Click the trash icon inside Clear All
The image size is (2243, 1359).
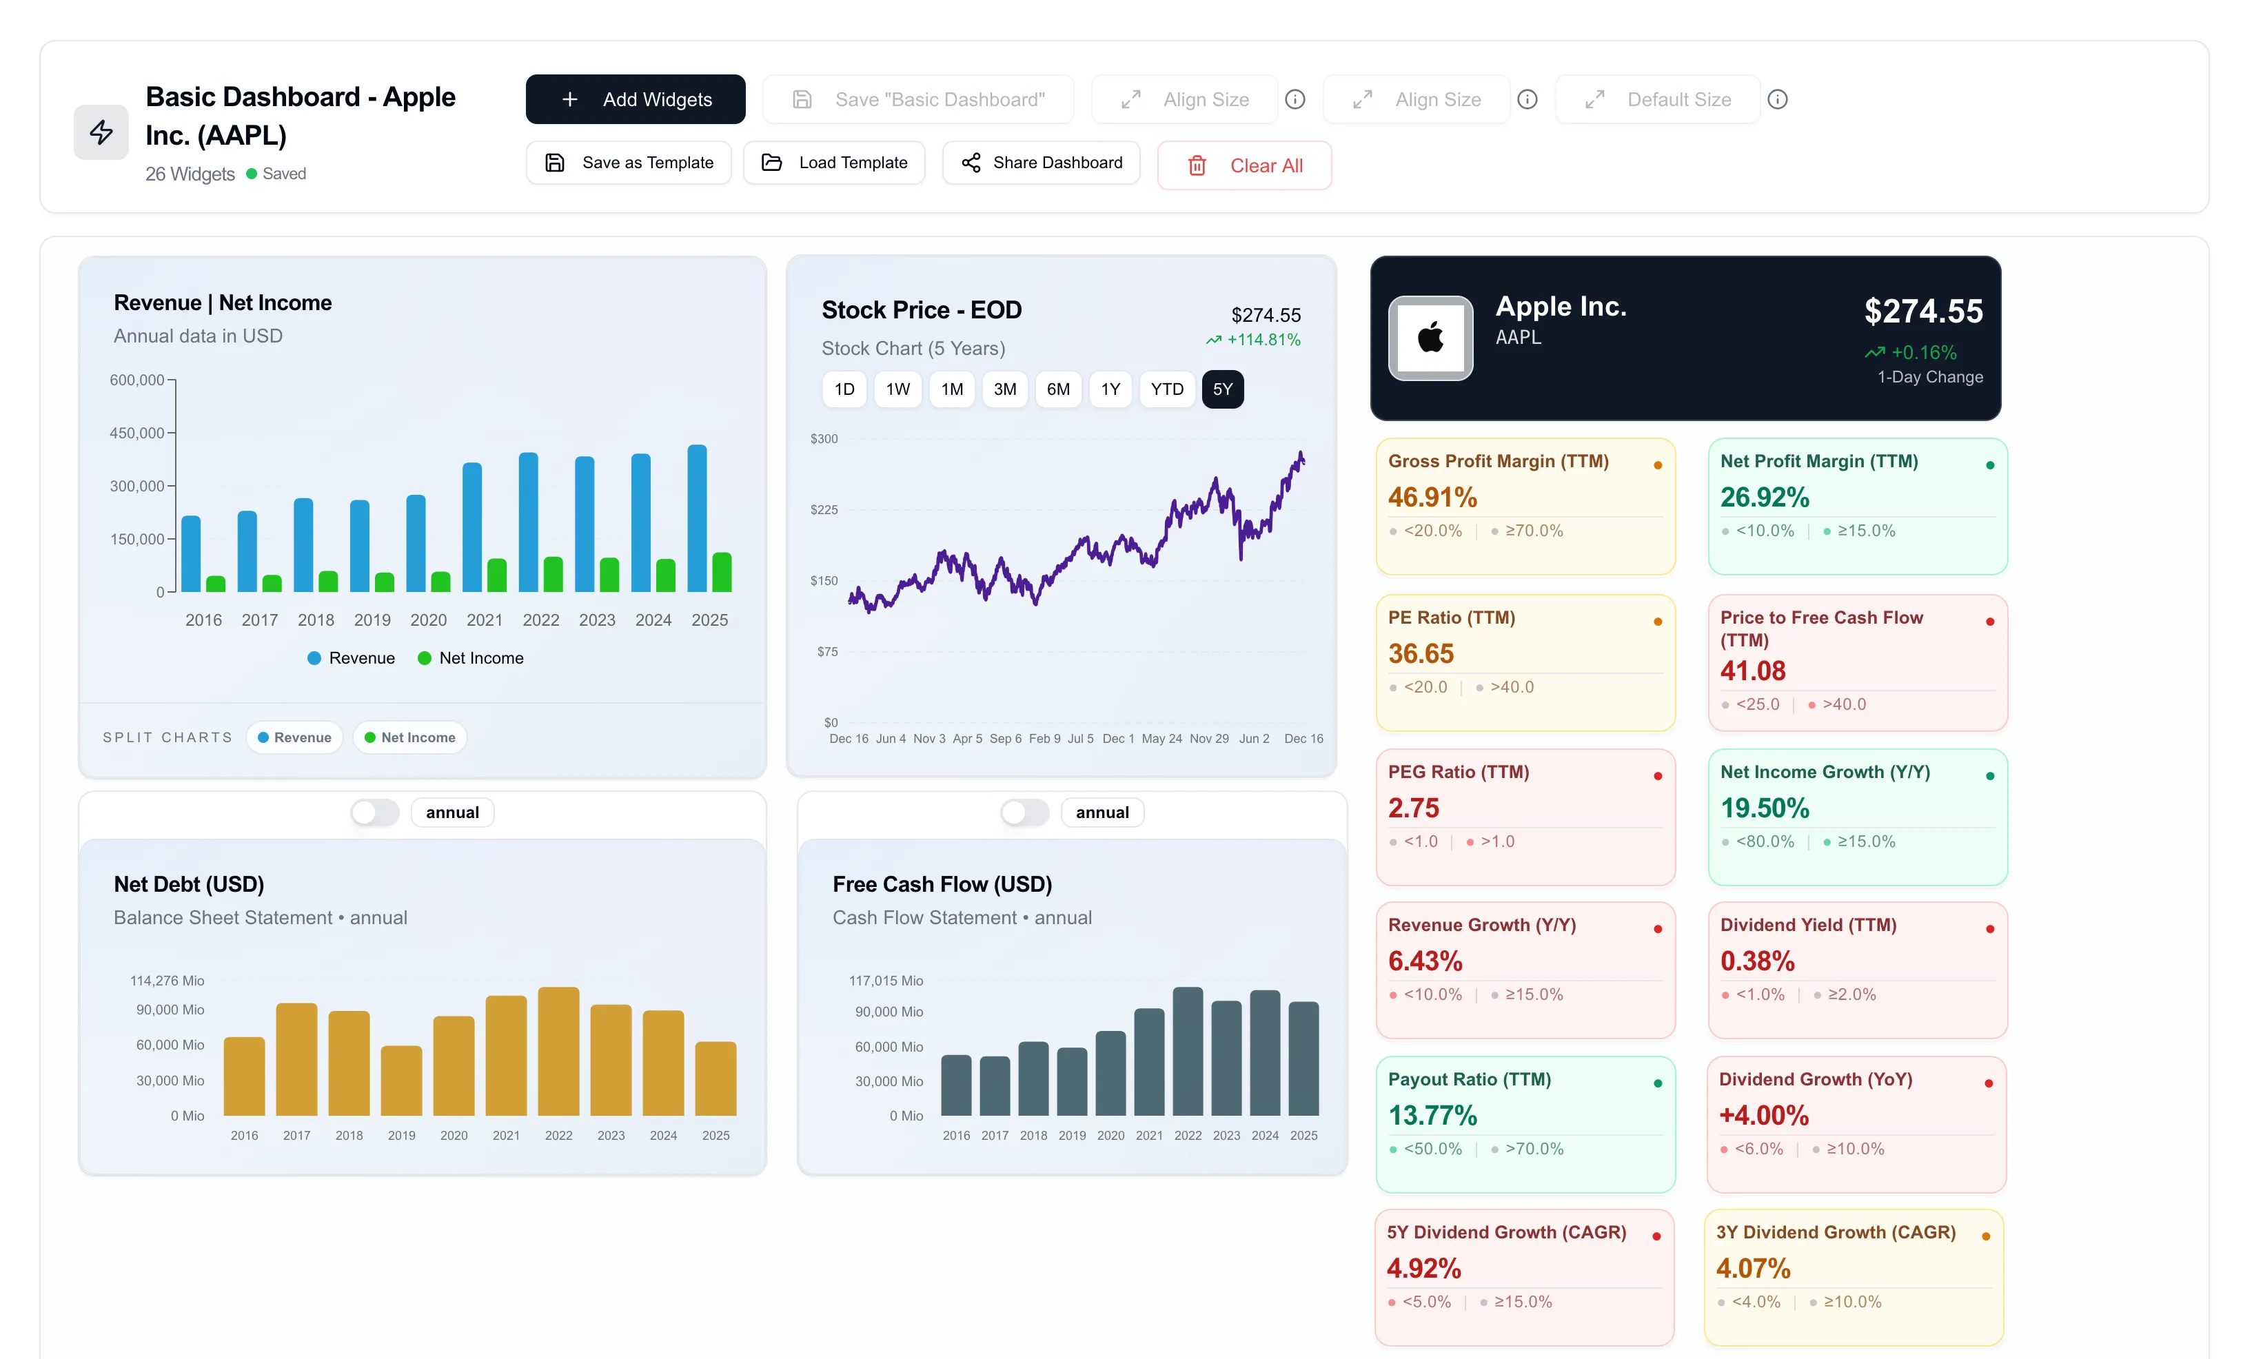click(1197, 165)
